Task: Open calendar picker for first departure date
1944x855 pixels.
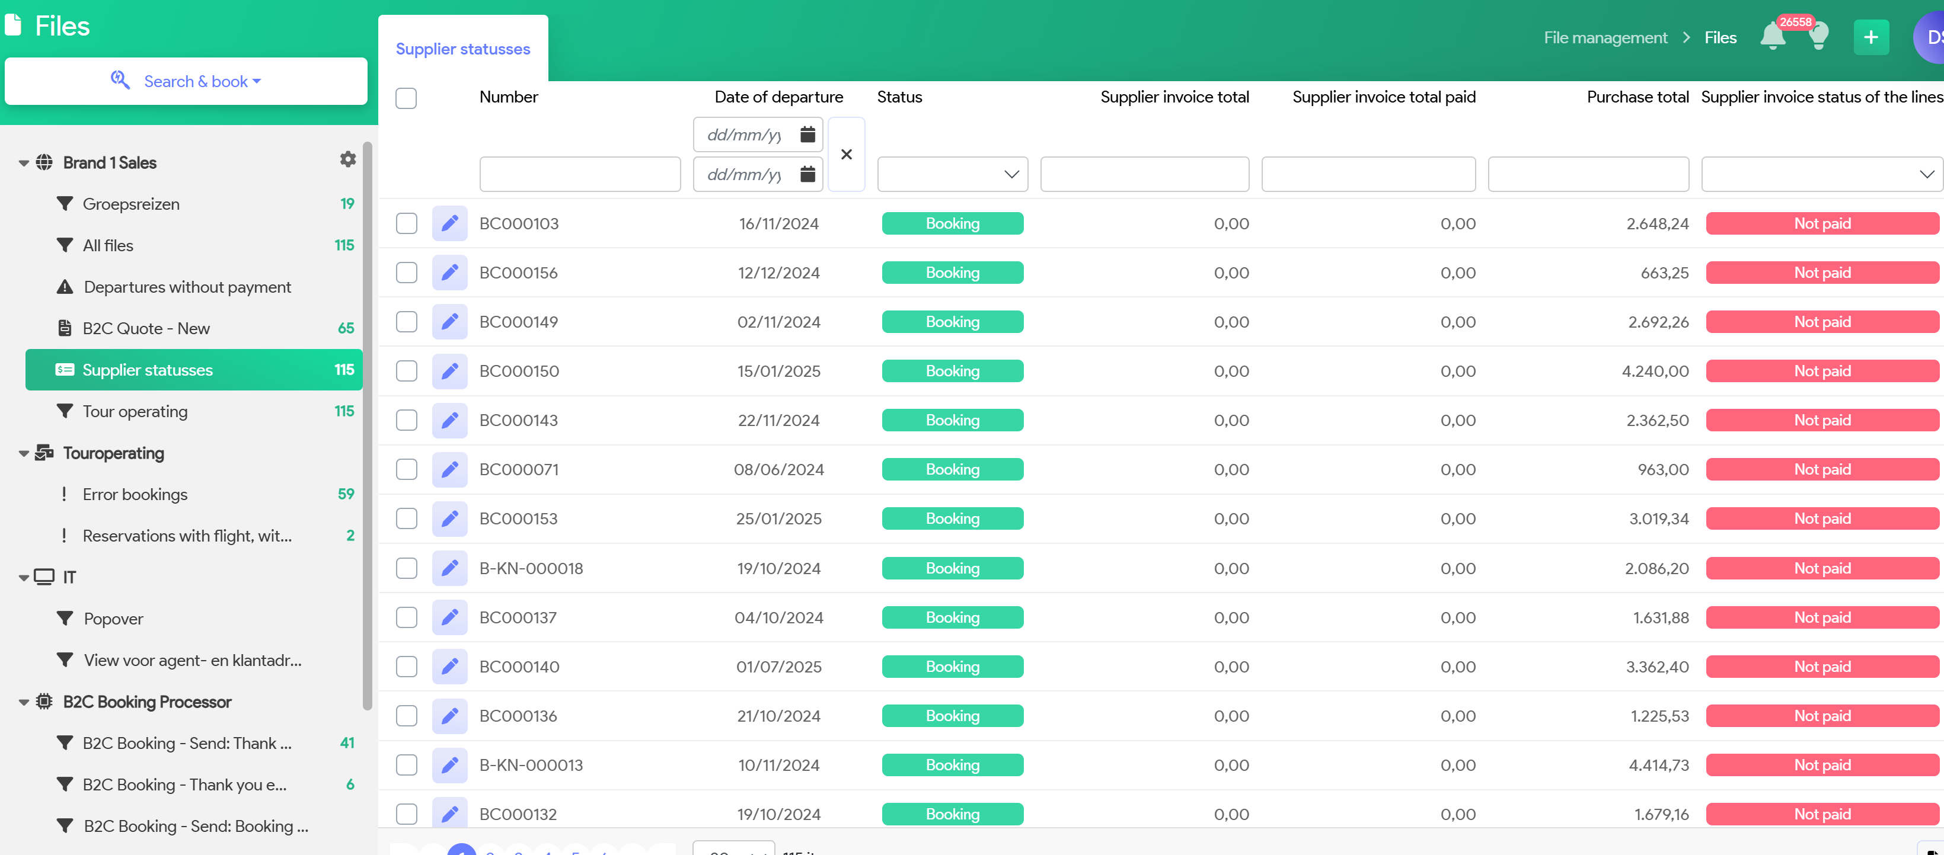Action: click(x=807, y=135)
